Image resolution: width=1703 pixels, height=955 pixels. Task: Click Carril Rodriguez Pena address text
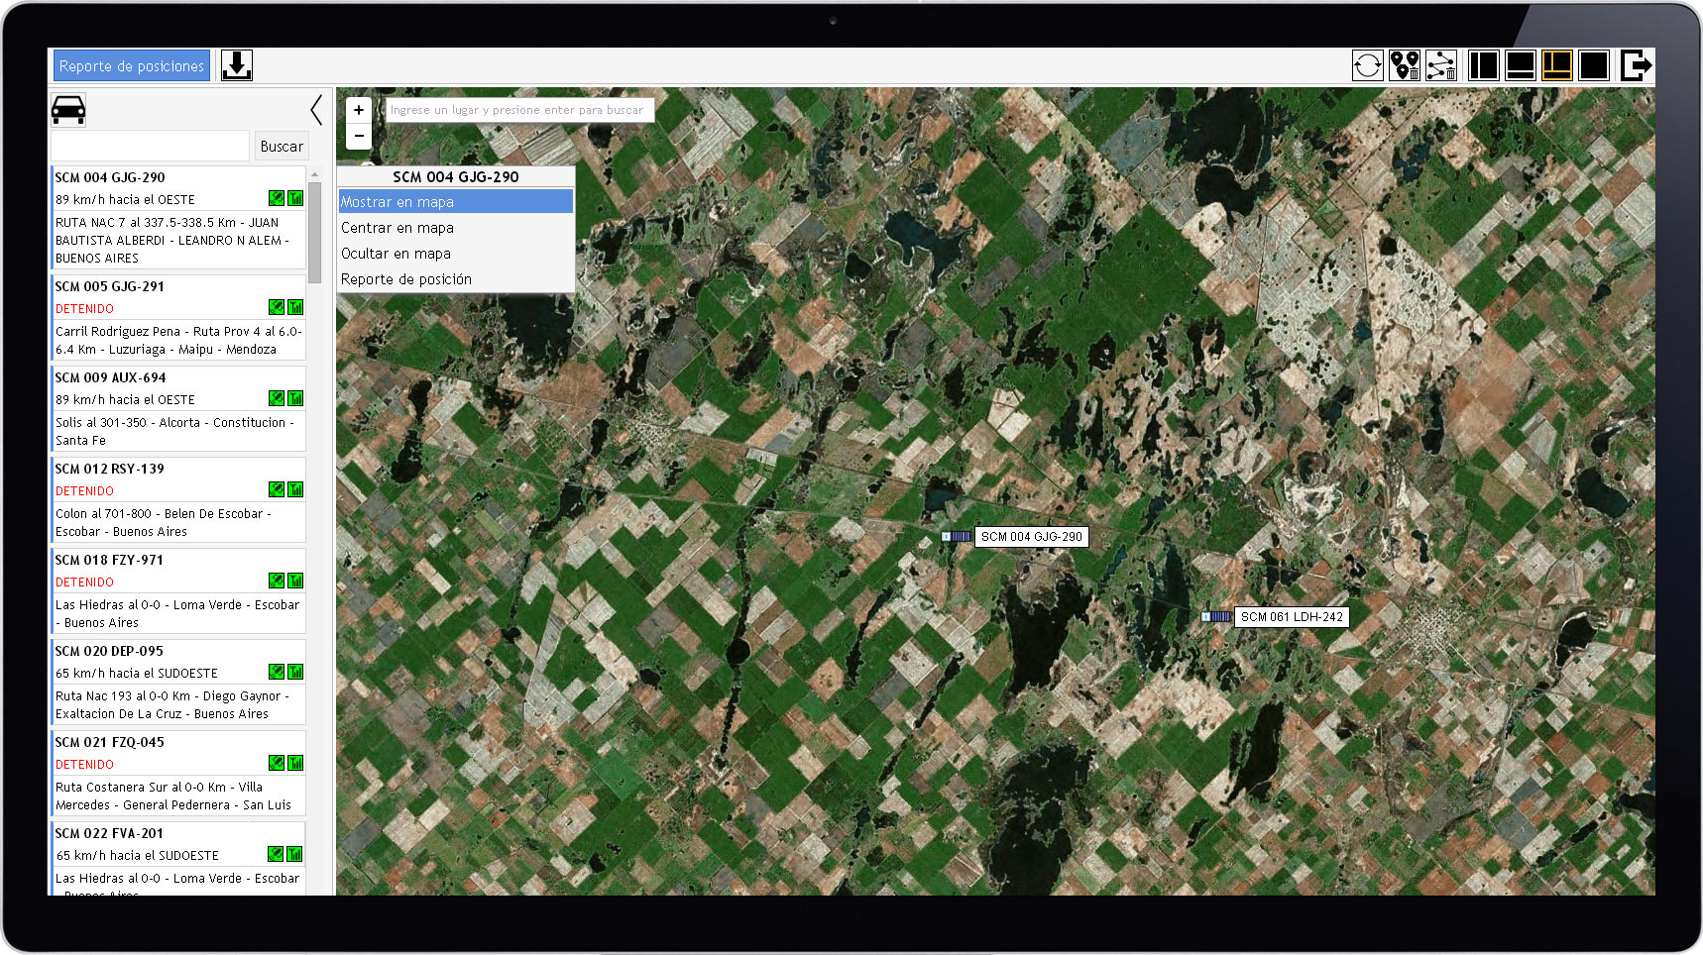pyautogui.click(x=178, y=340)
